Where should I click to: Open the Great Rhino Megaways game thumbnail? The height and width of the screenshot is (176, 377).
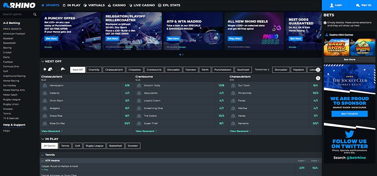pyautogui.click(x=336, y=47)
